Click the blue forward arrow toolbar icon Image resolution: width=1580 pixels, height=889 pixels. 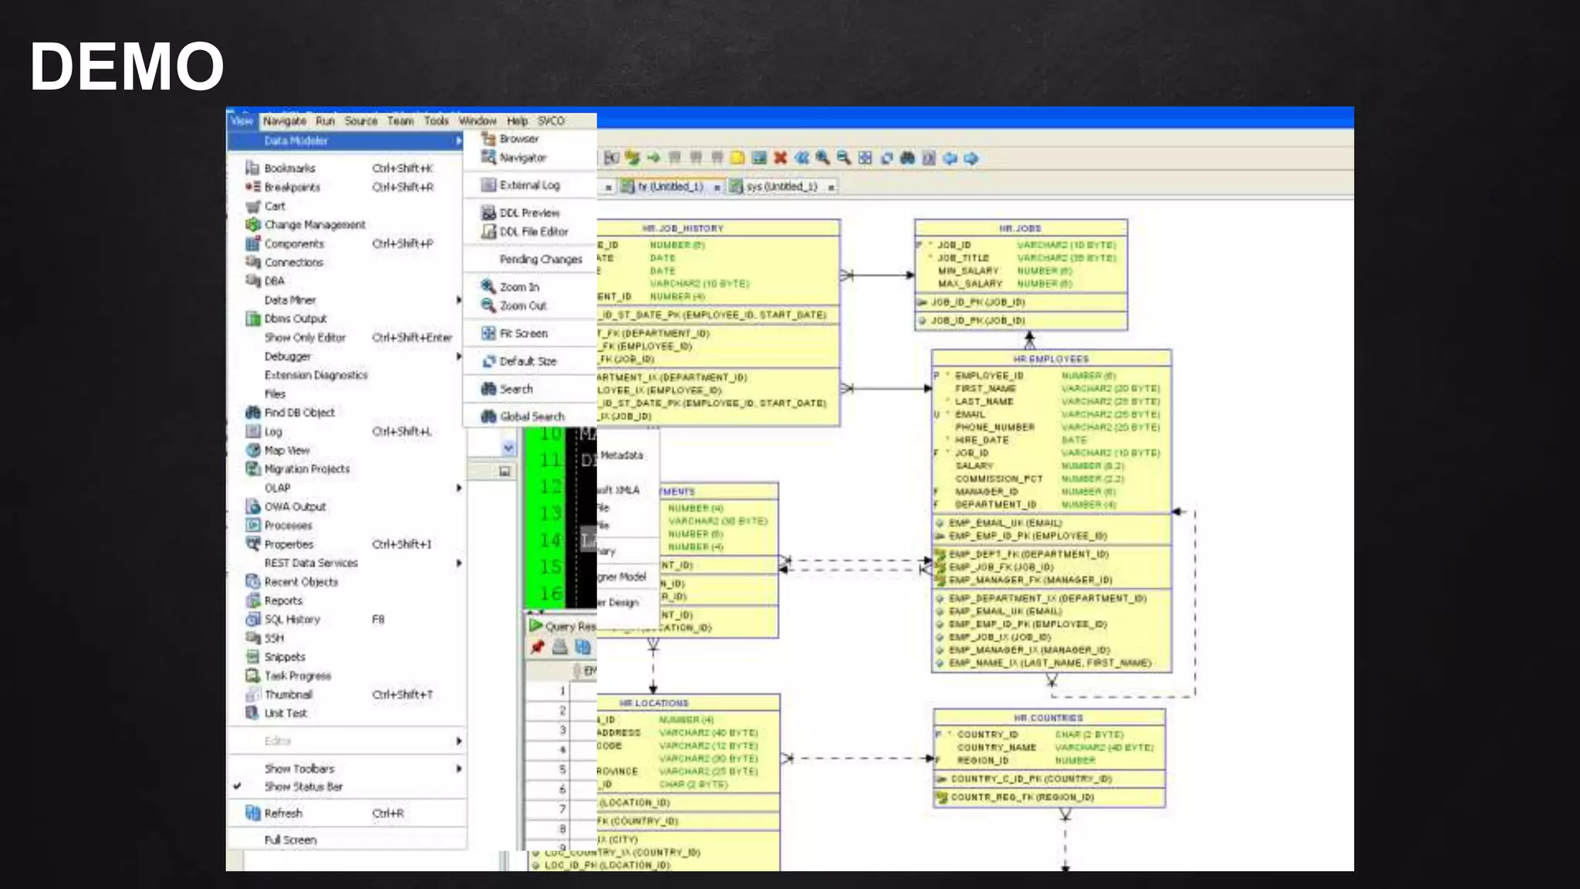971,158
